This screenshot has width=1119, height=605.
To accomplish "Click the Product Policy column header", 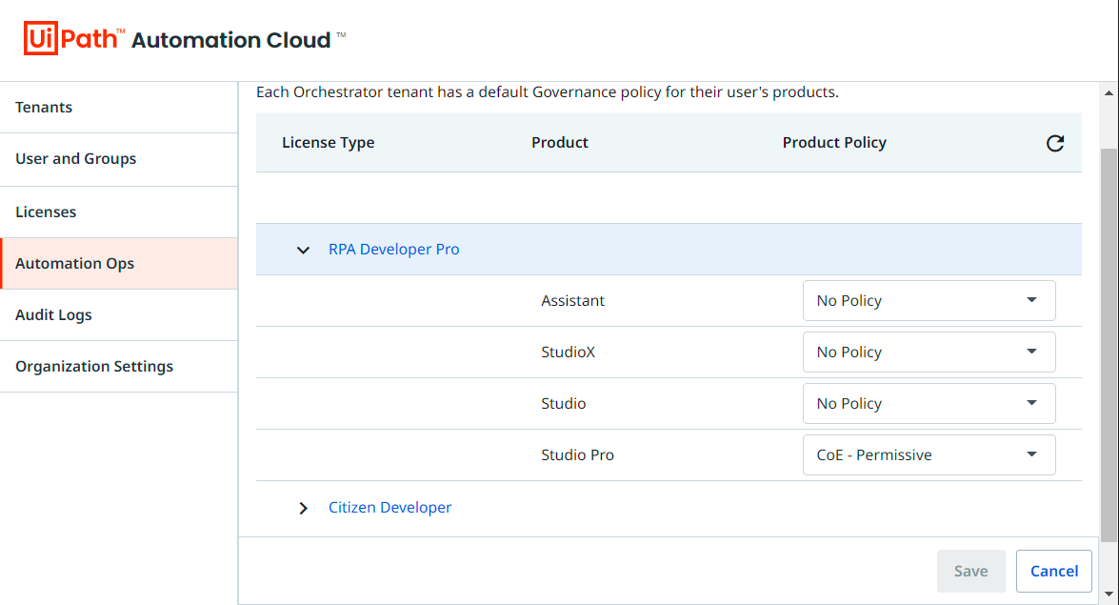I will point(834,142).
